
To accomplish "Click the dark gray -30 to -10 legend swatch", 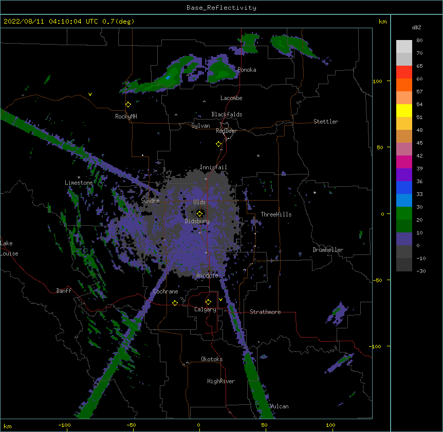I will click(x=404, y=265).
